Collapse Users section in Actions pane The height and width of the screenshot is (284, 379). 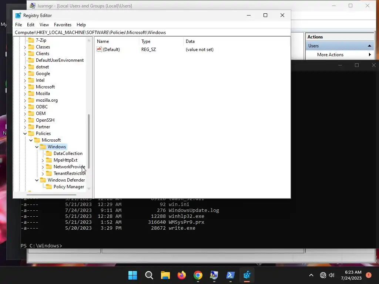tap(369, 46)
